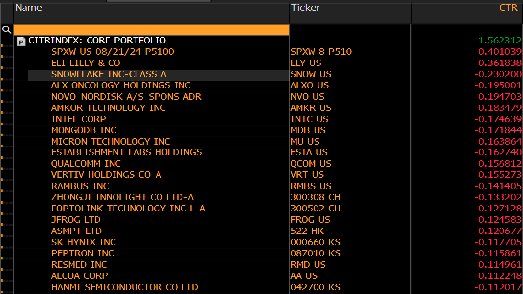The height and width of the screenshot is (294, 523).
Task: Click ticker MDB US
Action: [x=308, y=130]
